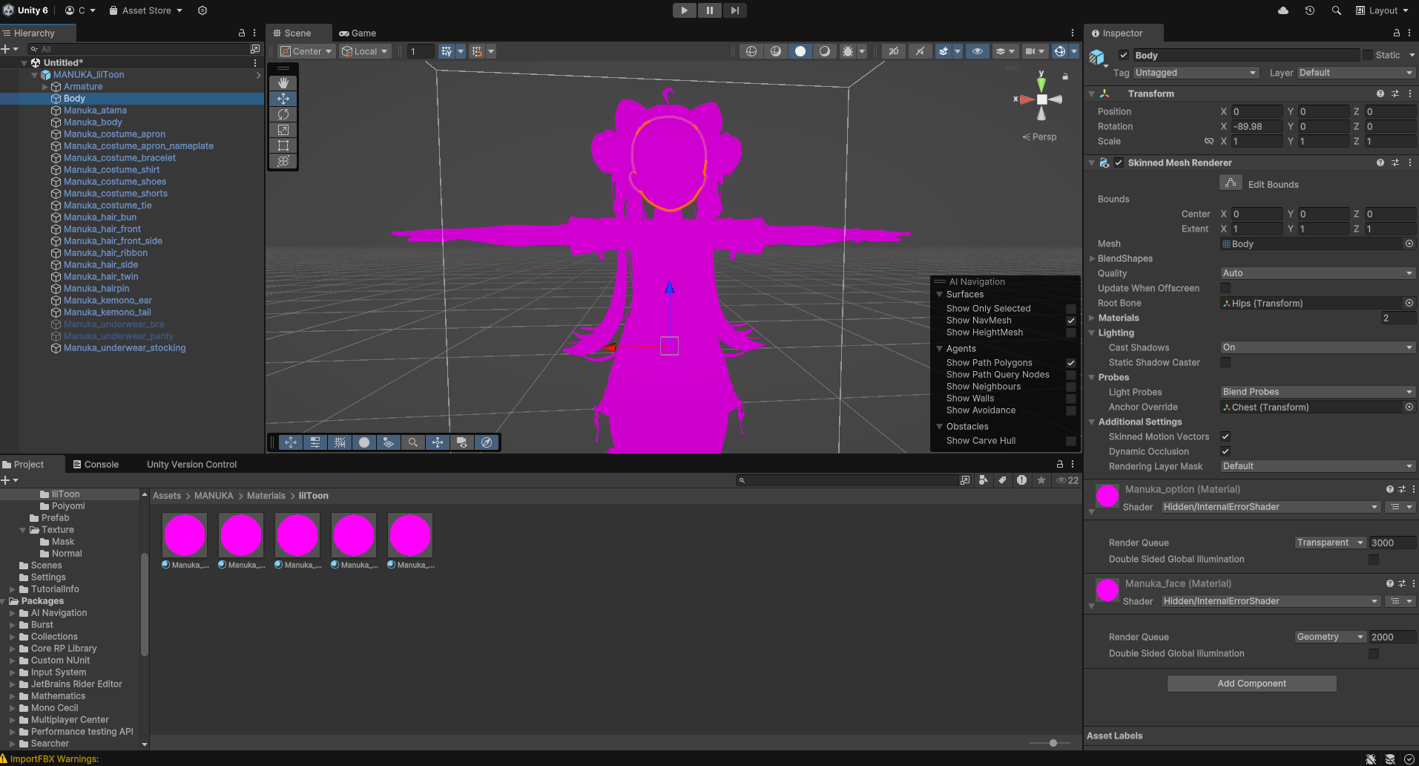Lock the Inspector panel

(x=1396, y=33)
